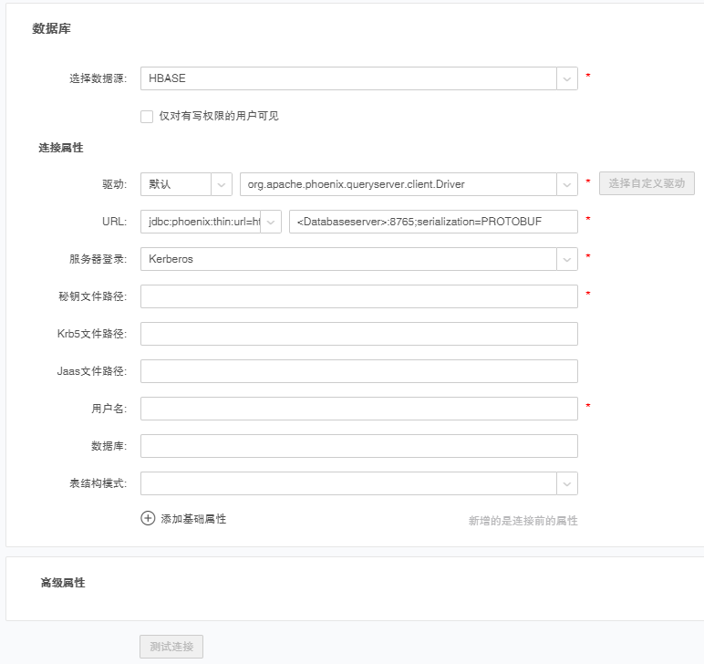Select the Jaas文件路径 text box
The width and height of the screenshot is (704, 664).
click(358, 371)
